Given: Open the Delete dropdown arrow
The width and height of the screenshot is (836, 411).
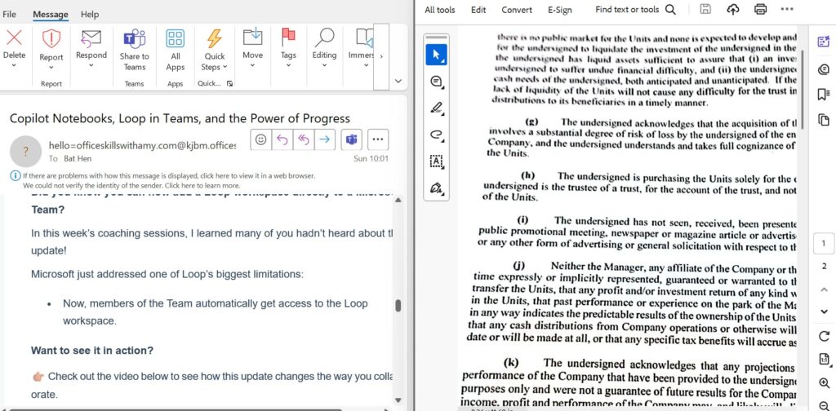Looking at the screenshot, I should click(14, 65).
